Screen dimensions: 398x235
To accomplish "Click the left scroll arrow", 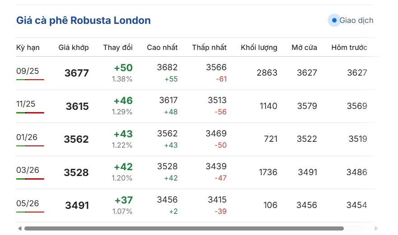I will 20,229.
